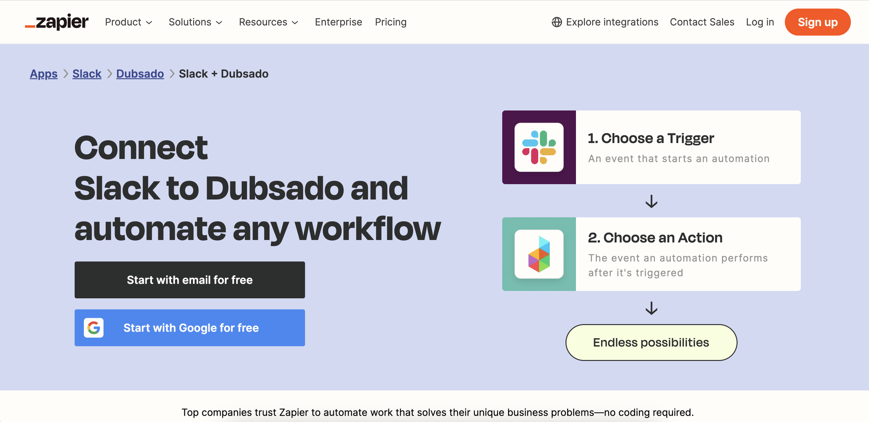Click the Google G logo icon
The width and height of the screenshot is (869, 422).
click(x=94, y=328)
